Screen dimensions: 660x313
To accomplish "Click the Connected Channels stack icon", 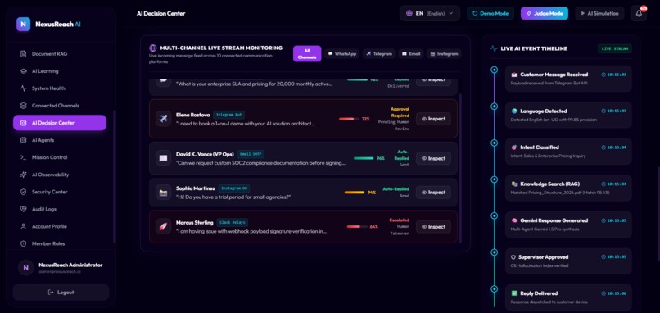I will click(24, 106).
